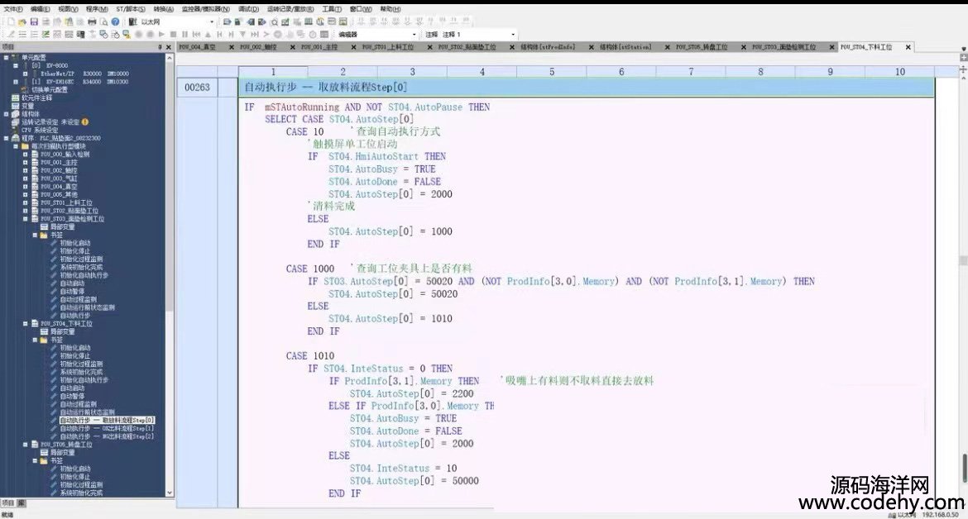Open the 注释 1 comment dropdown
The image size is (968, 519).
click(x=513, y=35)
